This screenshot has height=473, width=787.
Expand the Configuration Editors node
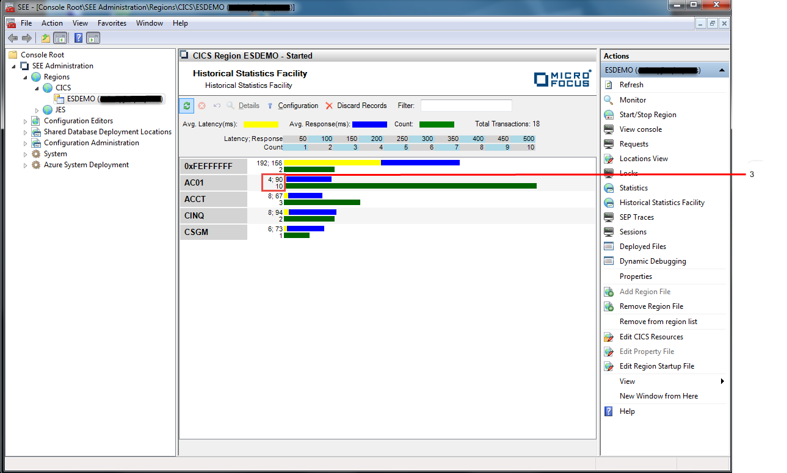click(x=26, y=121)
